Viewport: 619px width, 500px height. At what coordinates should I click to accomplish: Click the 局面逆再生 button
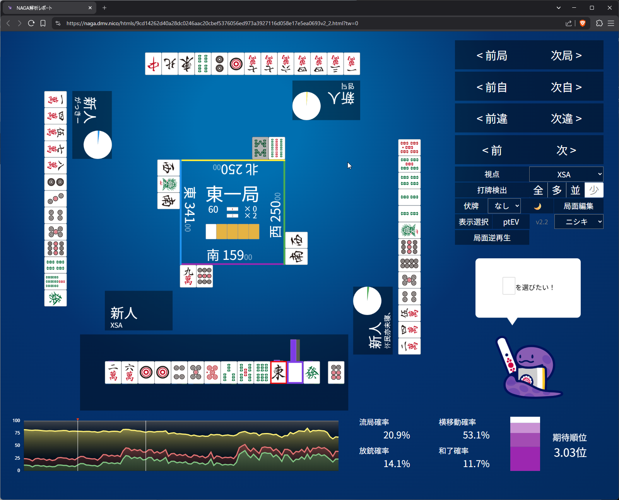[492, 238]
